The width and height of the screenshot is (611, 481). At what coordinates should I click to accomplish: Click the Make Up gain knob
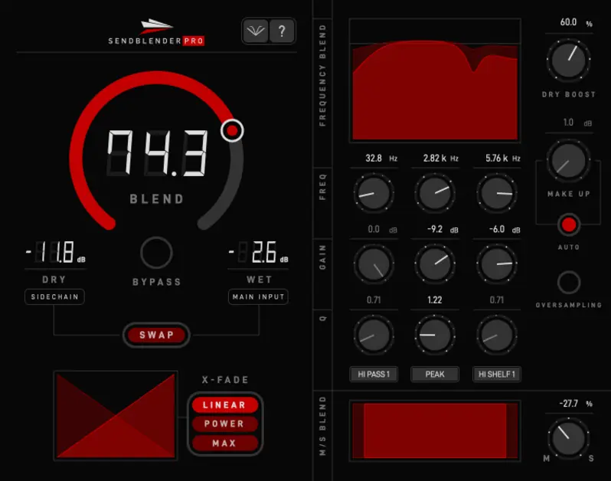[x=569, y=161]
